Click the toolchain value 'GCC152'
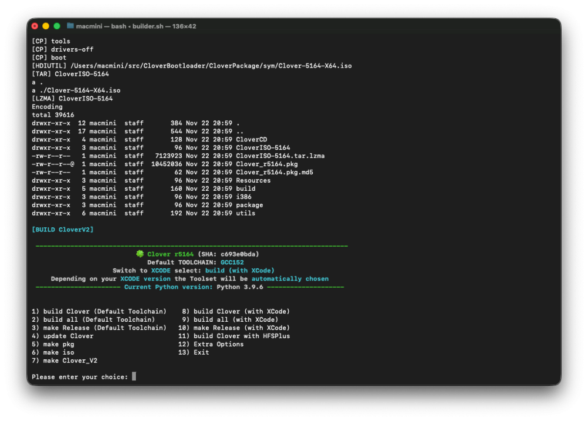Viewport: 588px width, 421px height. click(x=232, y=262)
